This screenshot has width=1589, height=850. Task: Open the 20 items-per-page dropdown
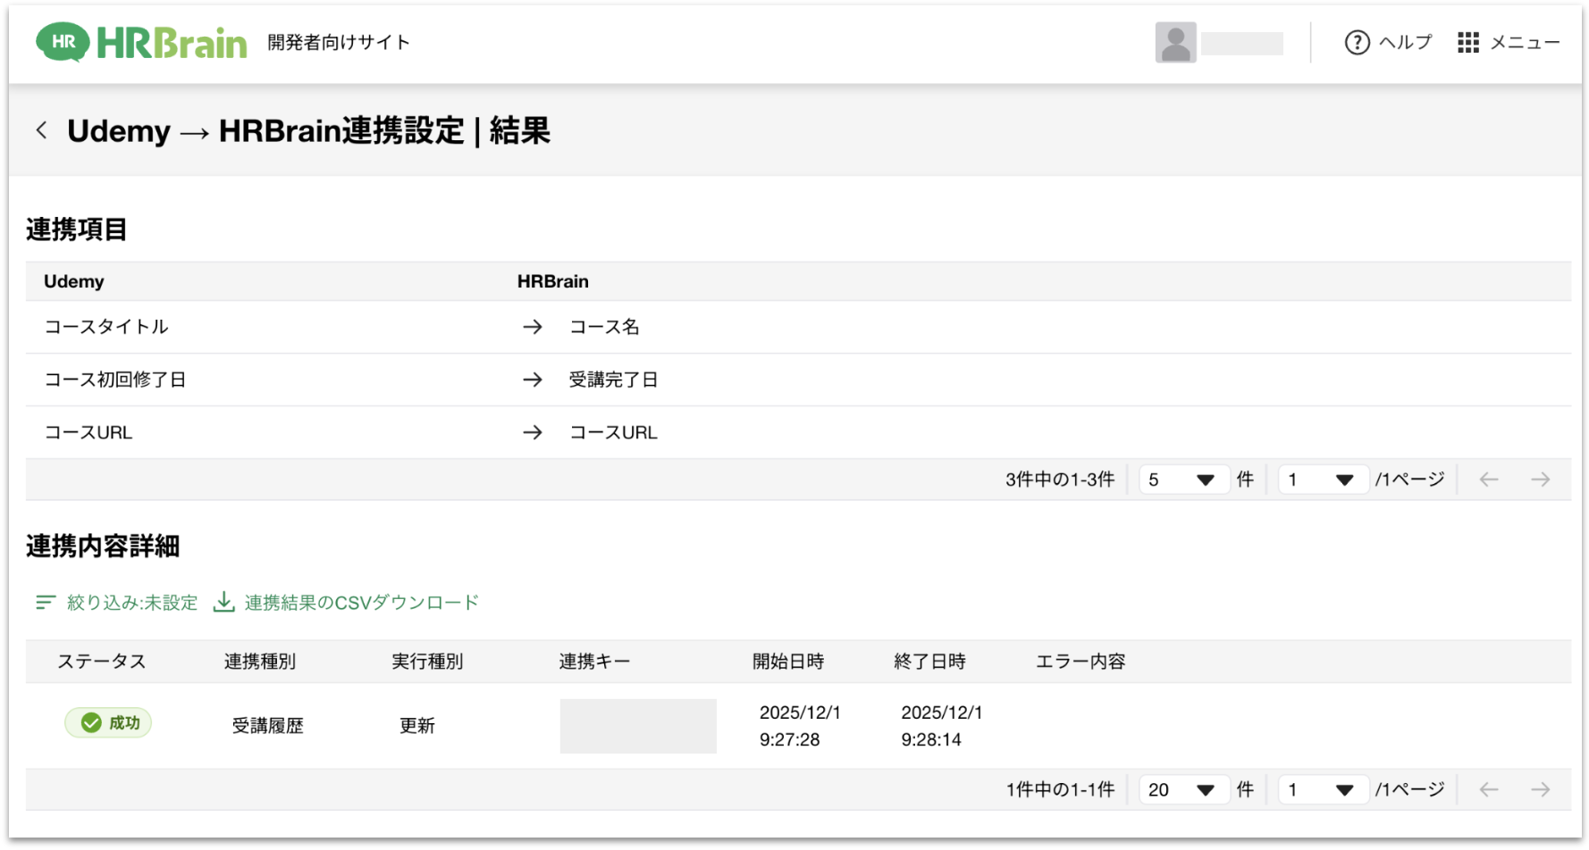click(x=1182, y=789)
